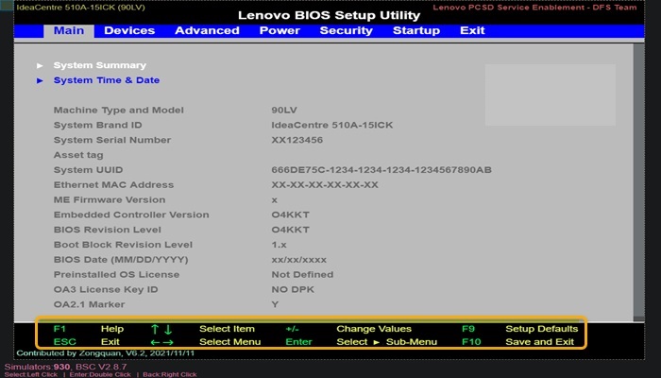Select Boot Block value 1.x
Image resolution: width=661 pixels, height=378 pixels.
pyautogui.click(x=280, y=245)
